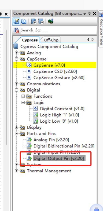Expand the Functions subfolder
The image size is (103, 211).
point(23,96)
